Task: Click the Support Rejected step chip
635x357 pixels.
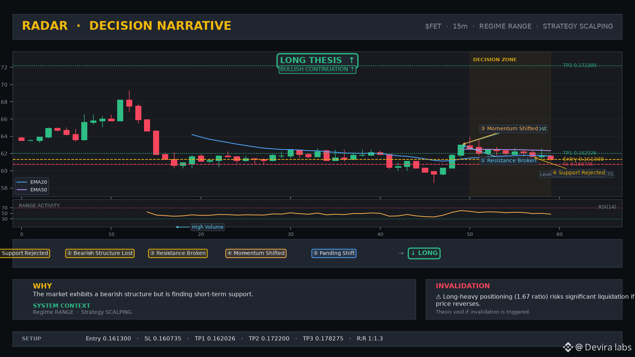Action: click(x=25, y=253)
